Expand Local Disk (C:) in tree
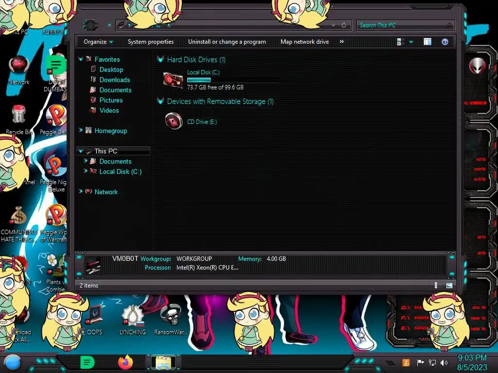498x373 pixels. (x=85, y=171)
